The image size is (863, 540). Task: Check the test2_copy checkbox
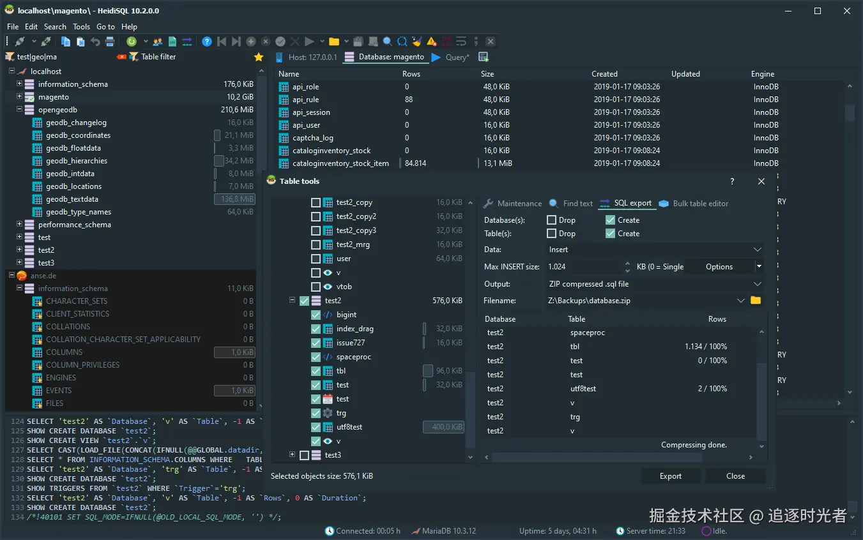(x=316, y=202)
